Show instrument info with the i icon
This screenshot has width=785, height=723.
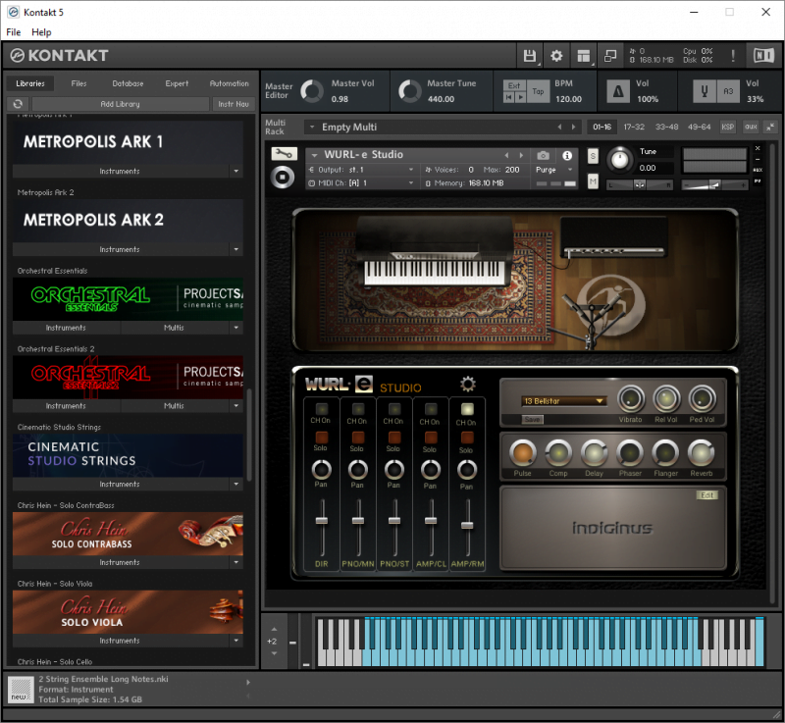567,156
